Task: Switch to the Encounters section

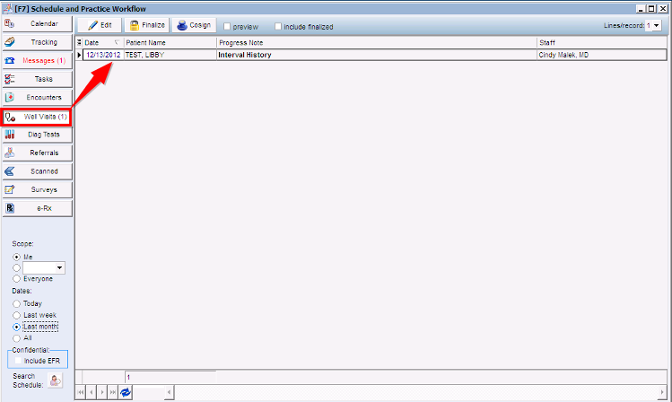Action: pos(38,97)
